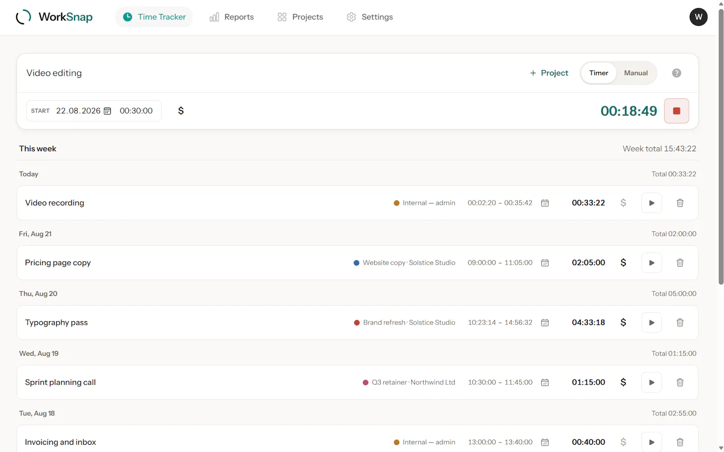
Task: Open the help question-mark icon
Action: [676, 73]
